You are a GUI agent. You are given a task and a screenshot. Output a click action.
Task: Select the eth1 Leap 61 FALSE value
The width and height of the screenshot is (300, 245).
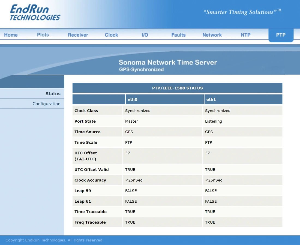click(x=211, y=201)
